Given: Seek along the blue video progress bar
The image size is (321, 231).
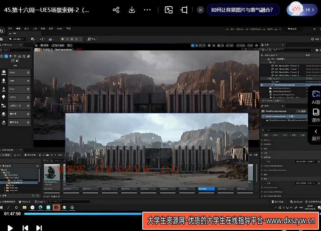Looking at the screenshot, I should [x=83, y=213].
